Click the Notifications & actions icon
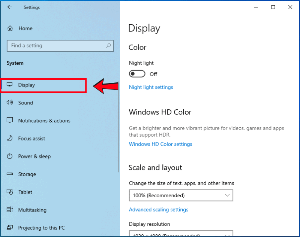The height and width of the screenshot is (237, 300). (10, 121)
